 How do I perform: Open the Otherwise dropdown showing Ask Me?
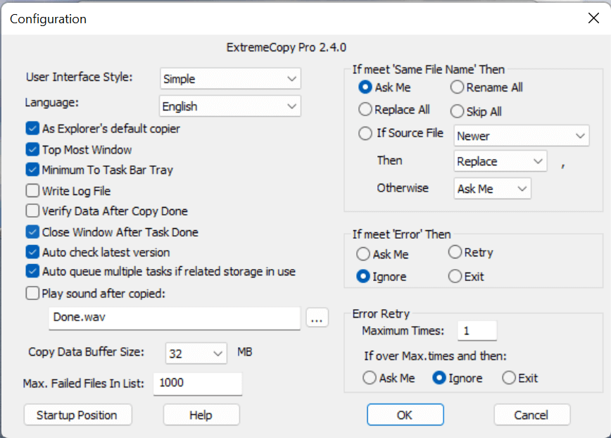(x=492, y=189)
